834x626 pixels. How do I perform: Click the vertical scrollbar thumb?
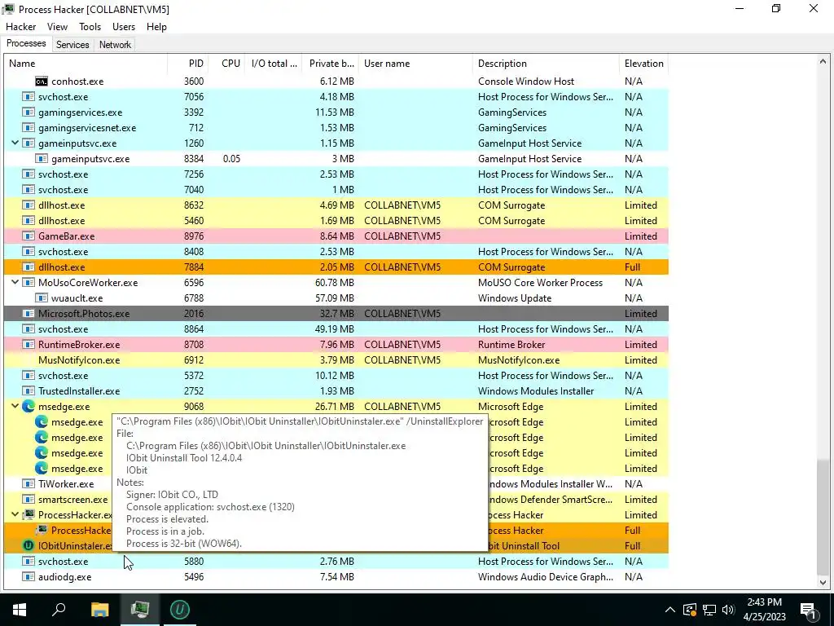click(x=823, y=518)
